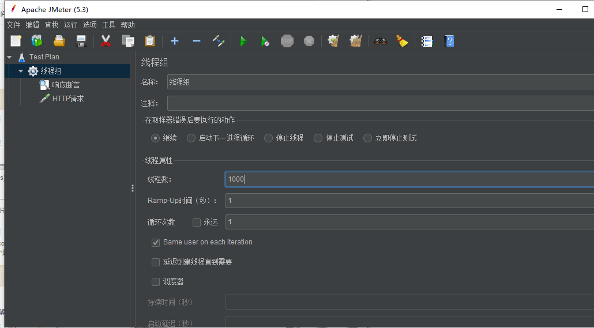This screenshot has height=328, width=594.
Task: Click Start no pauses icon
Action: 265,41
